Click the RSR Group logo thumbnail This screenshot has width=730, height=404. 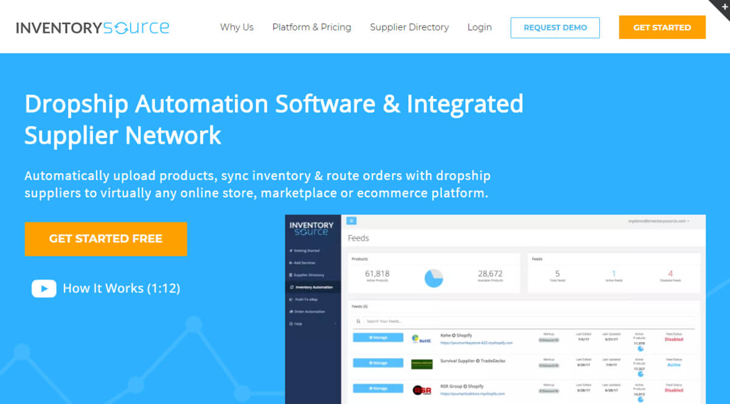click(x=422, y=390)
